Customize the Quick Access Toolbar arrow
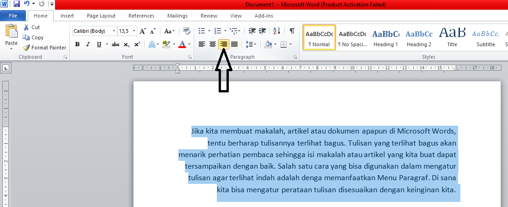508x207 pixels. [52, 4]
